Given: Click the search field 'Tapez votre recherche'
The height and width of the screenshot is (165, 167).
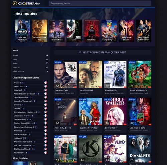Looking at the screenshot, I should coord(100,3).
